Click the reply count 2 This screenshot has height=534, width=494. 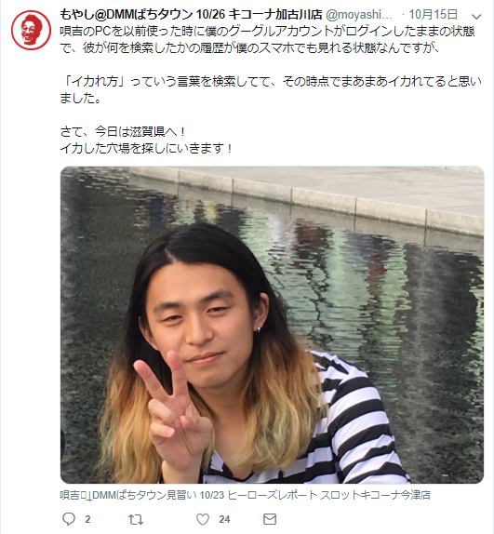(87, 519)
